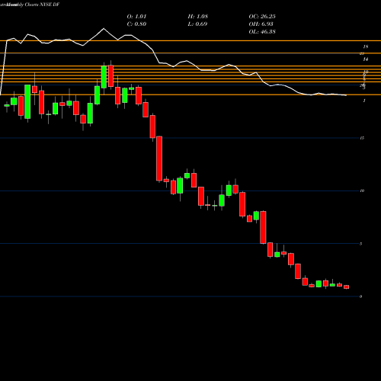Click the '5' price axis label
Viewport: 381px width, 381px height.
coord(361,244)
